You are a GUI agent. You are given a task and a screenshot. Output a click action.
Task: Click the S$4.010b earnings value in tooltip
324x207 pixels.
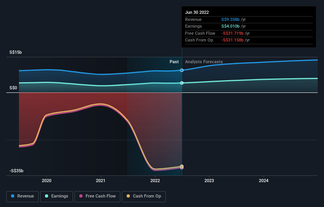coord(230,26)
